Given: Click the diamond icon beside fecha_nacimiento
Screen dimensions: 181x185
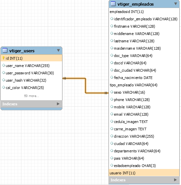Looking at the screenshot, I should point(112,77).
